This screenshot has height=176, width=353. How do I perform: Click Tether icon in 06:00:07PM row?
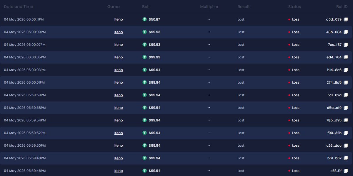[144, 45]
